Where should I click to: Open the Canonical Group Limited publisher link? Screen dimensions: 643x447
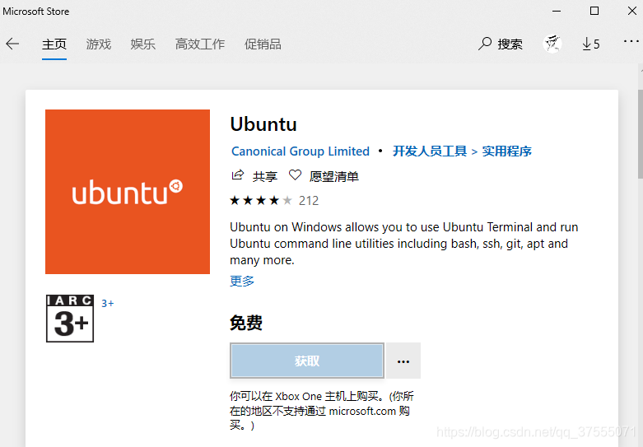click(301, 151)
